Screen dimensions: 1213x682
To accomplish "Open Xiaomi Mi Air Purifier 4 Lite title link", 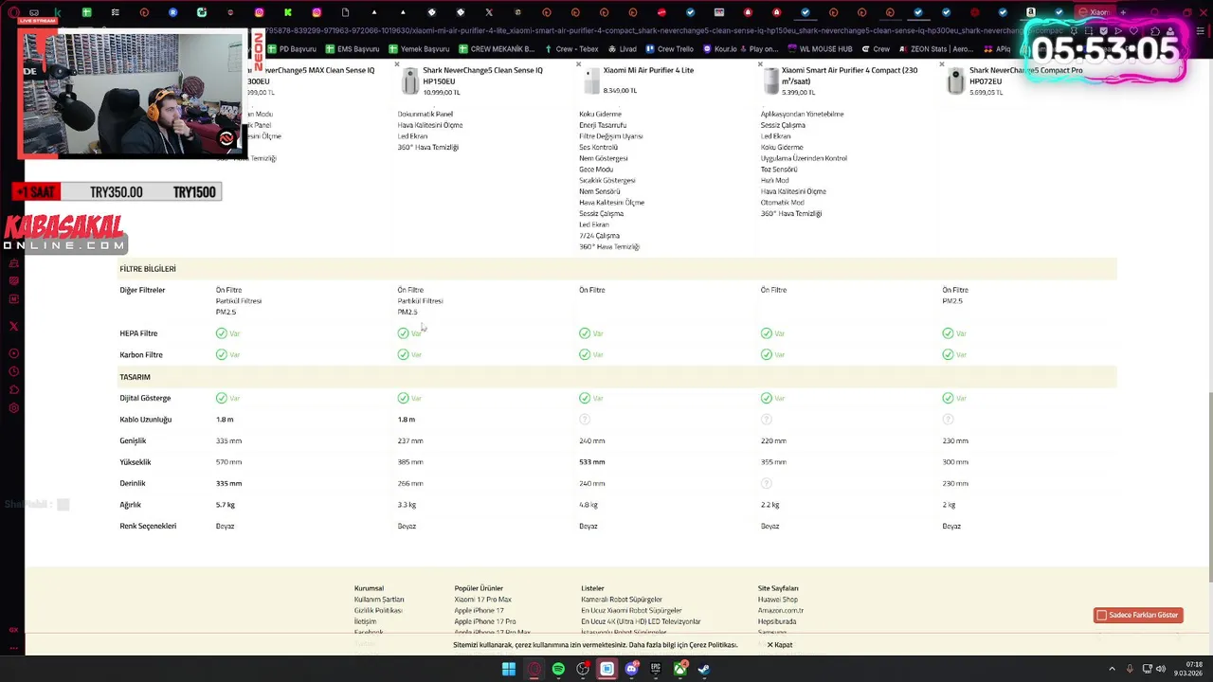I will click(648, 70).
